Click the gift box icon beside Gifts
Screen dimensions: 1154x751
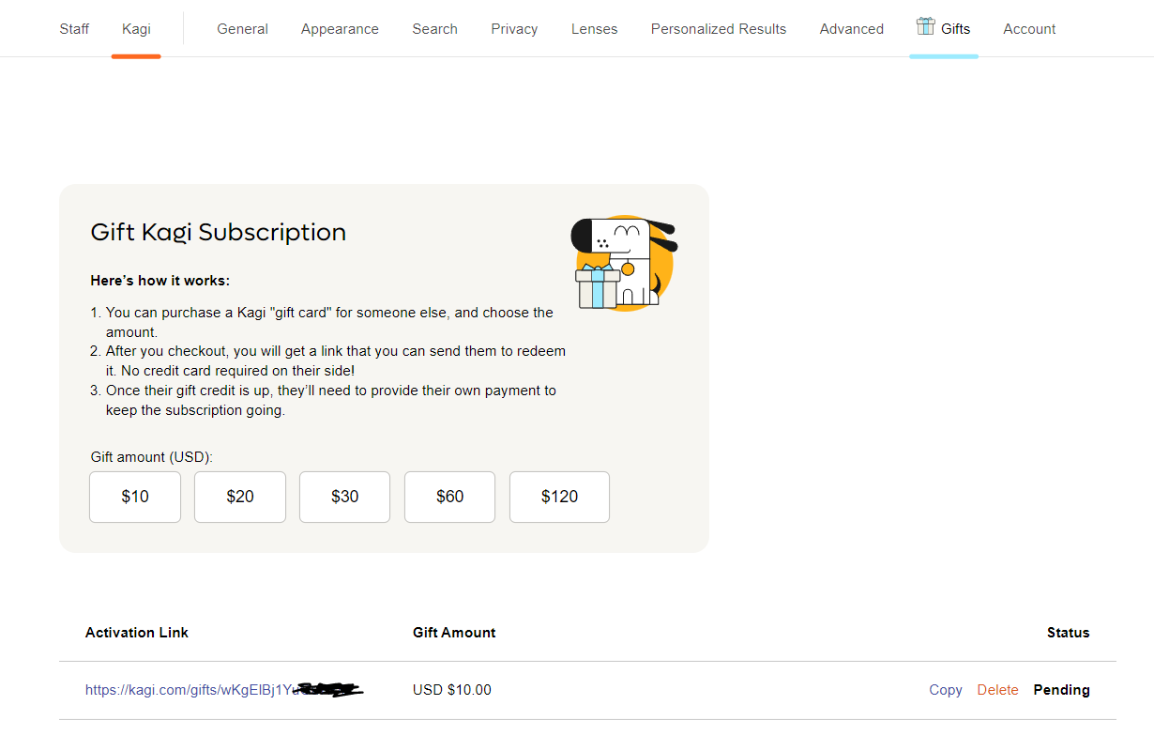(925, 26)
